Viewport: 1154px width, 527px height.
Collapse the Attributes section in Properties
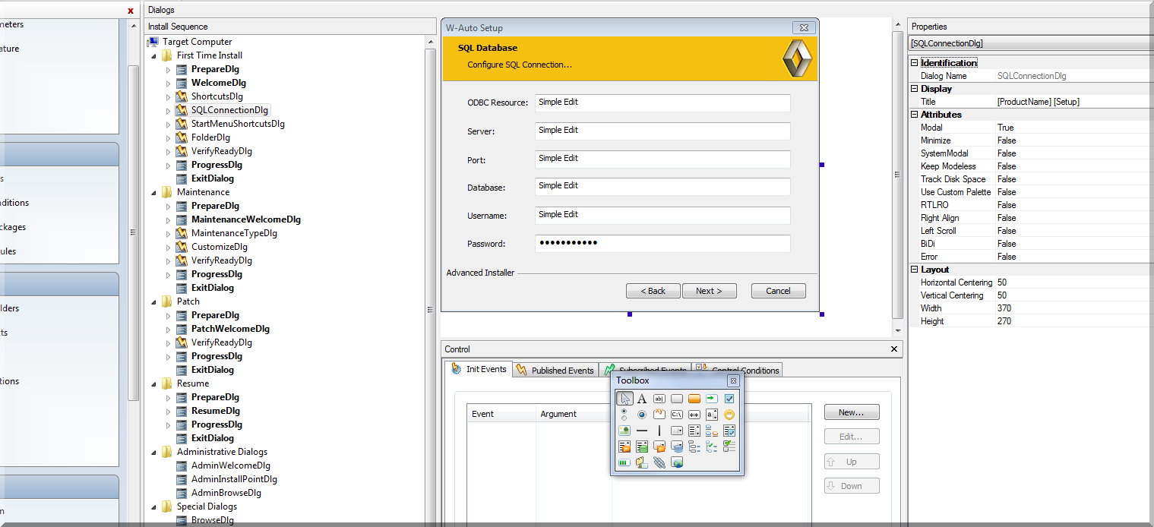click(x=913, y=114)
